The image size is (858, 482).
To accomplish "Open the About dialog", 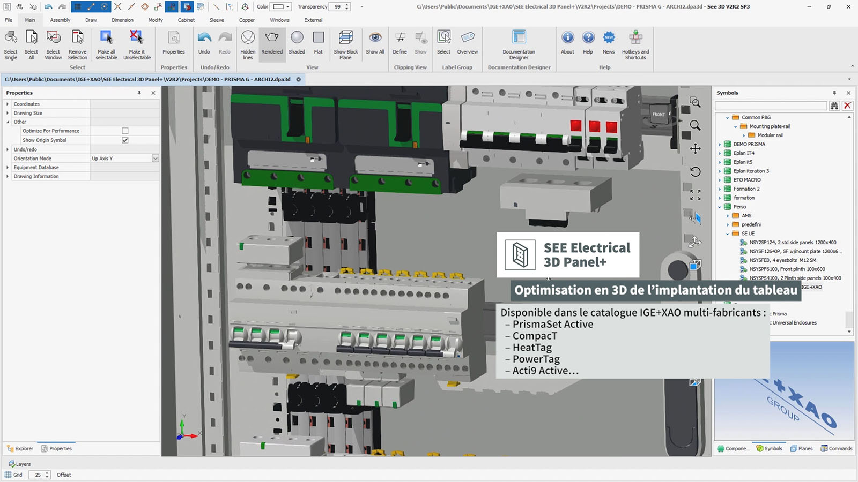I will pyautogui.click(x=567, y=43).
